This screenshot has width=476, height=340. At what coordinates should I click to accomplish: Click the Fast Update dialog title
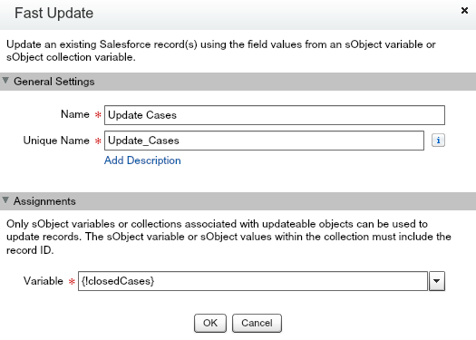coord(54,13)
